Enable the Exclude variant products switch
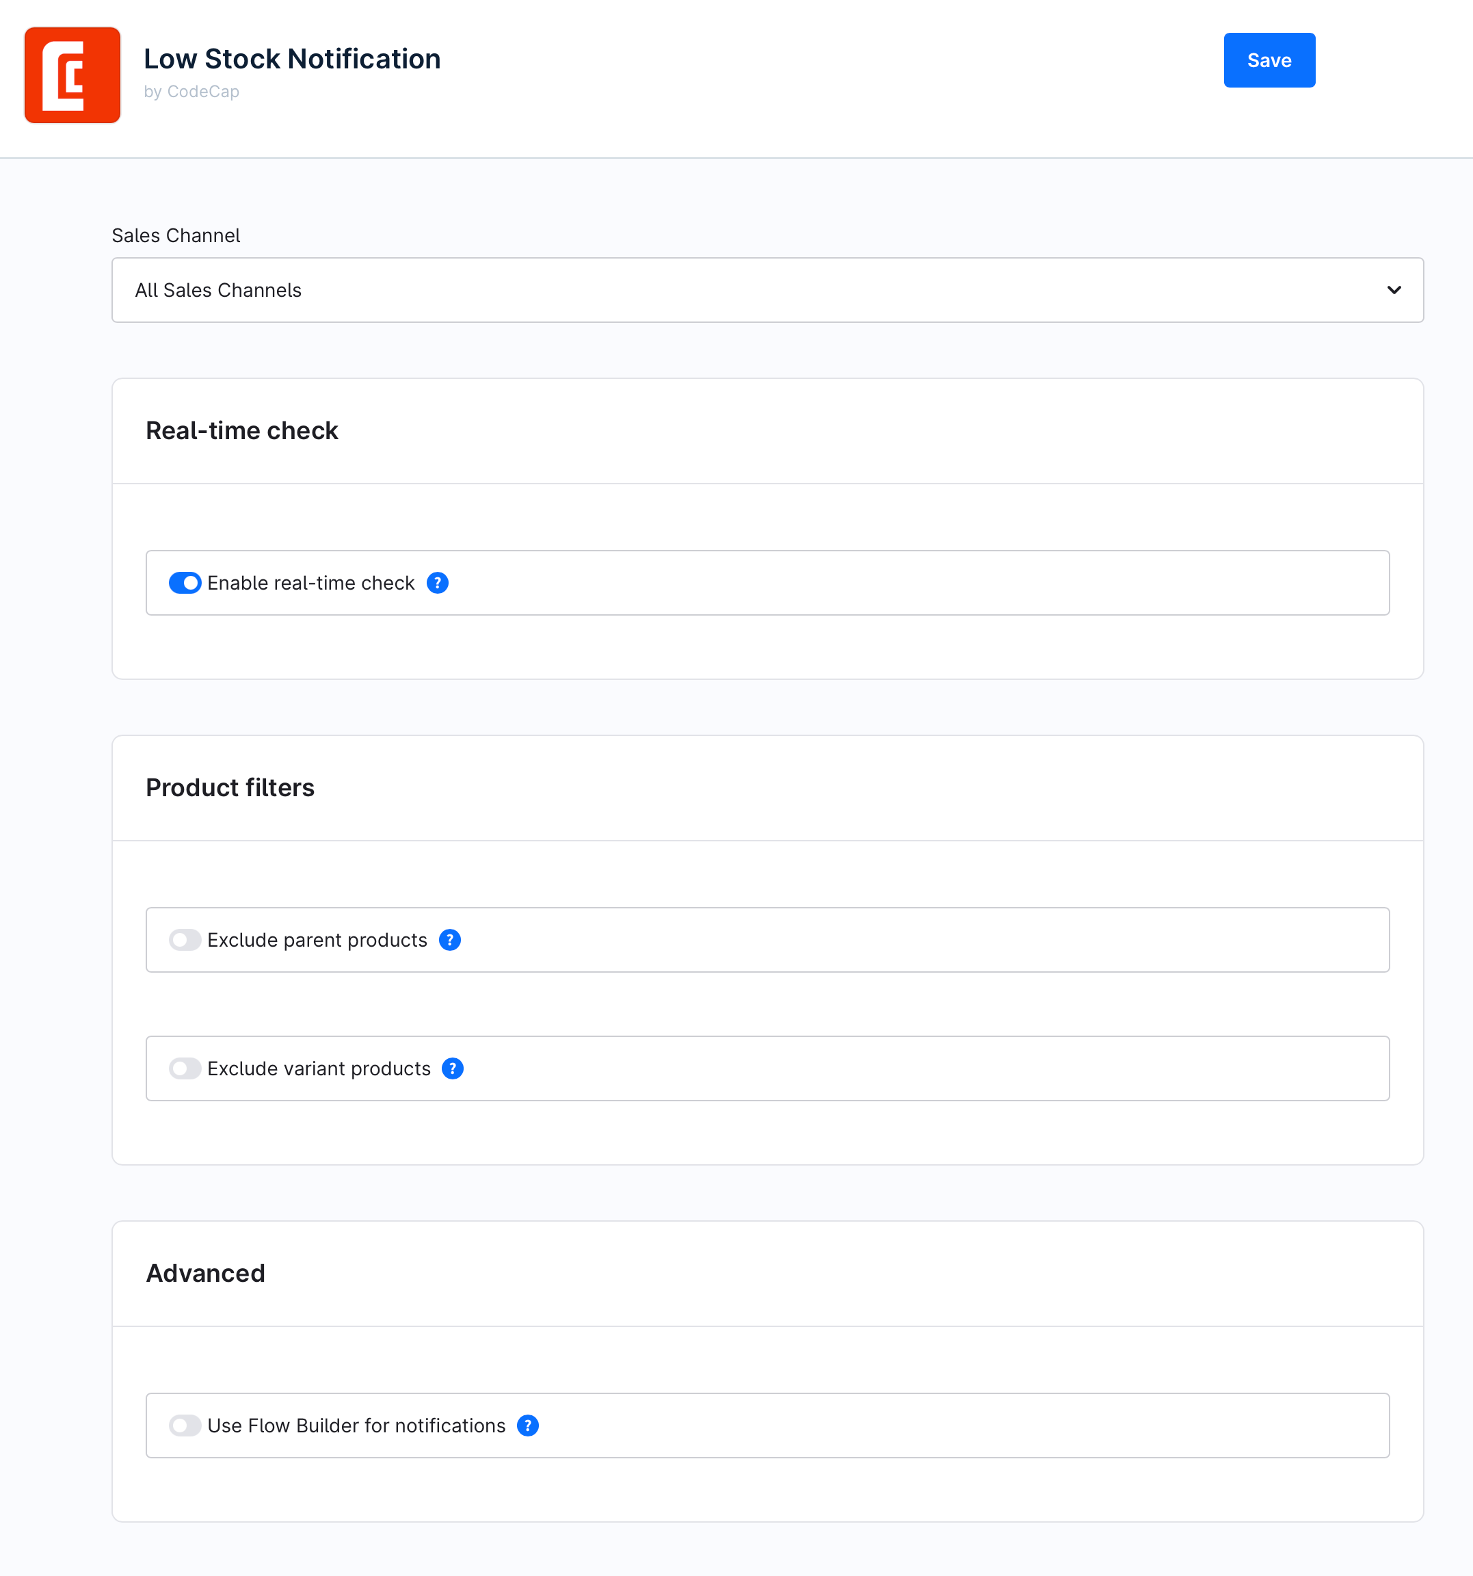 pyautogui.click(x=185, y=1068)
